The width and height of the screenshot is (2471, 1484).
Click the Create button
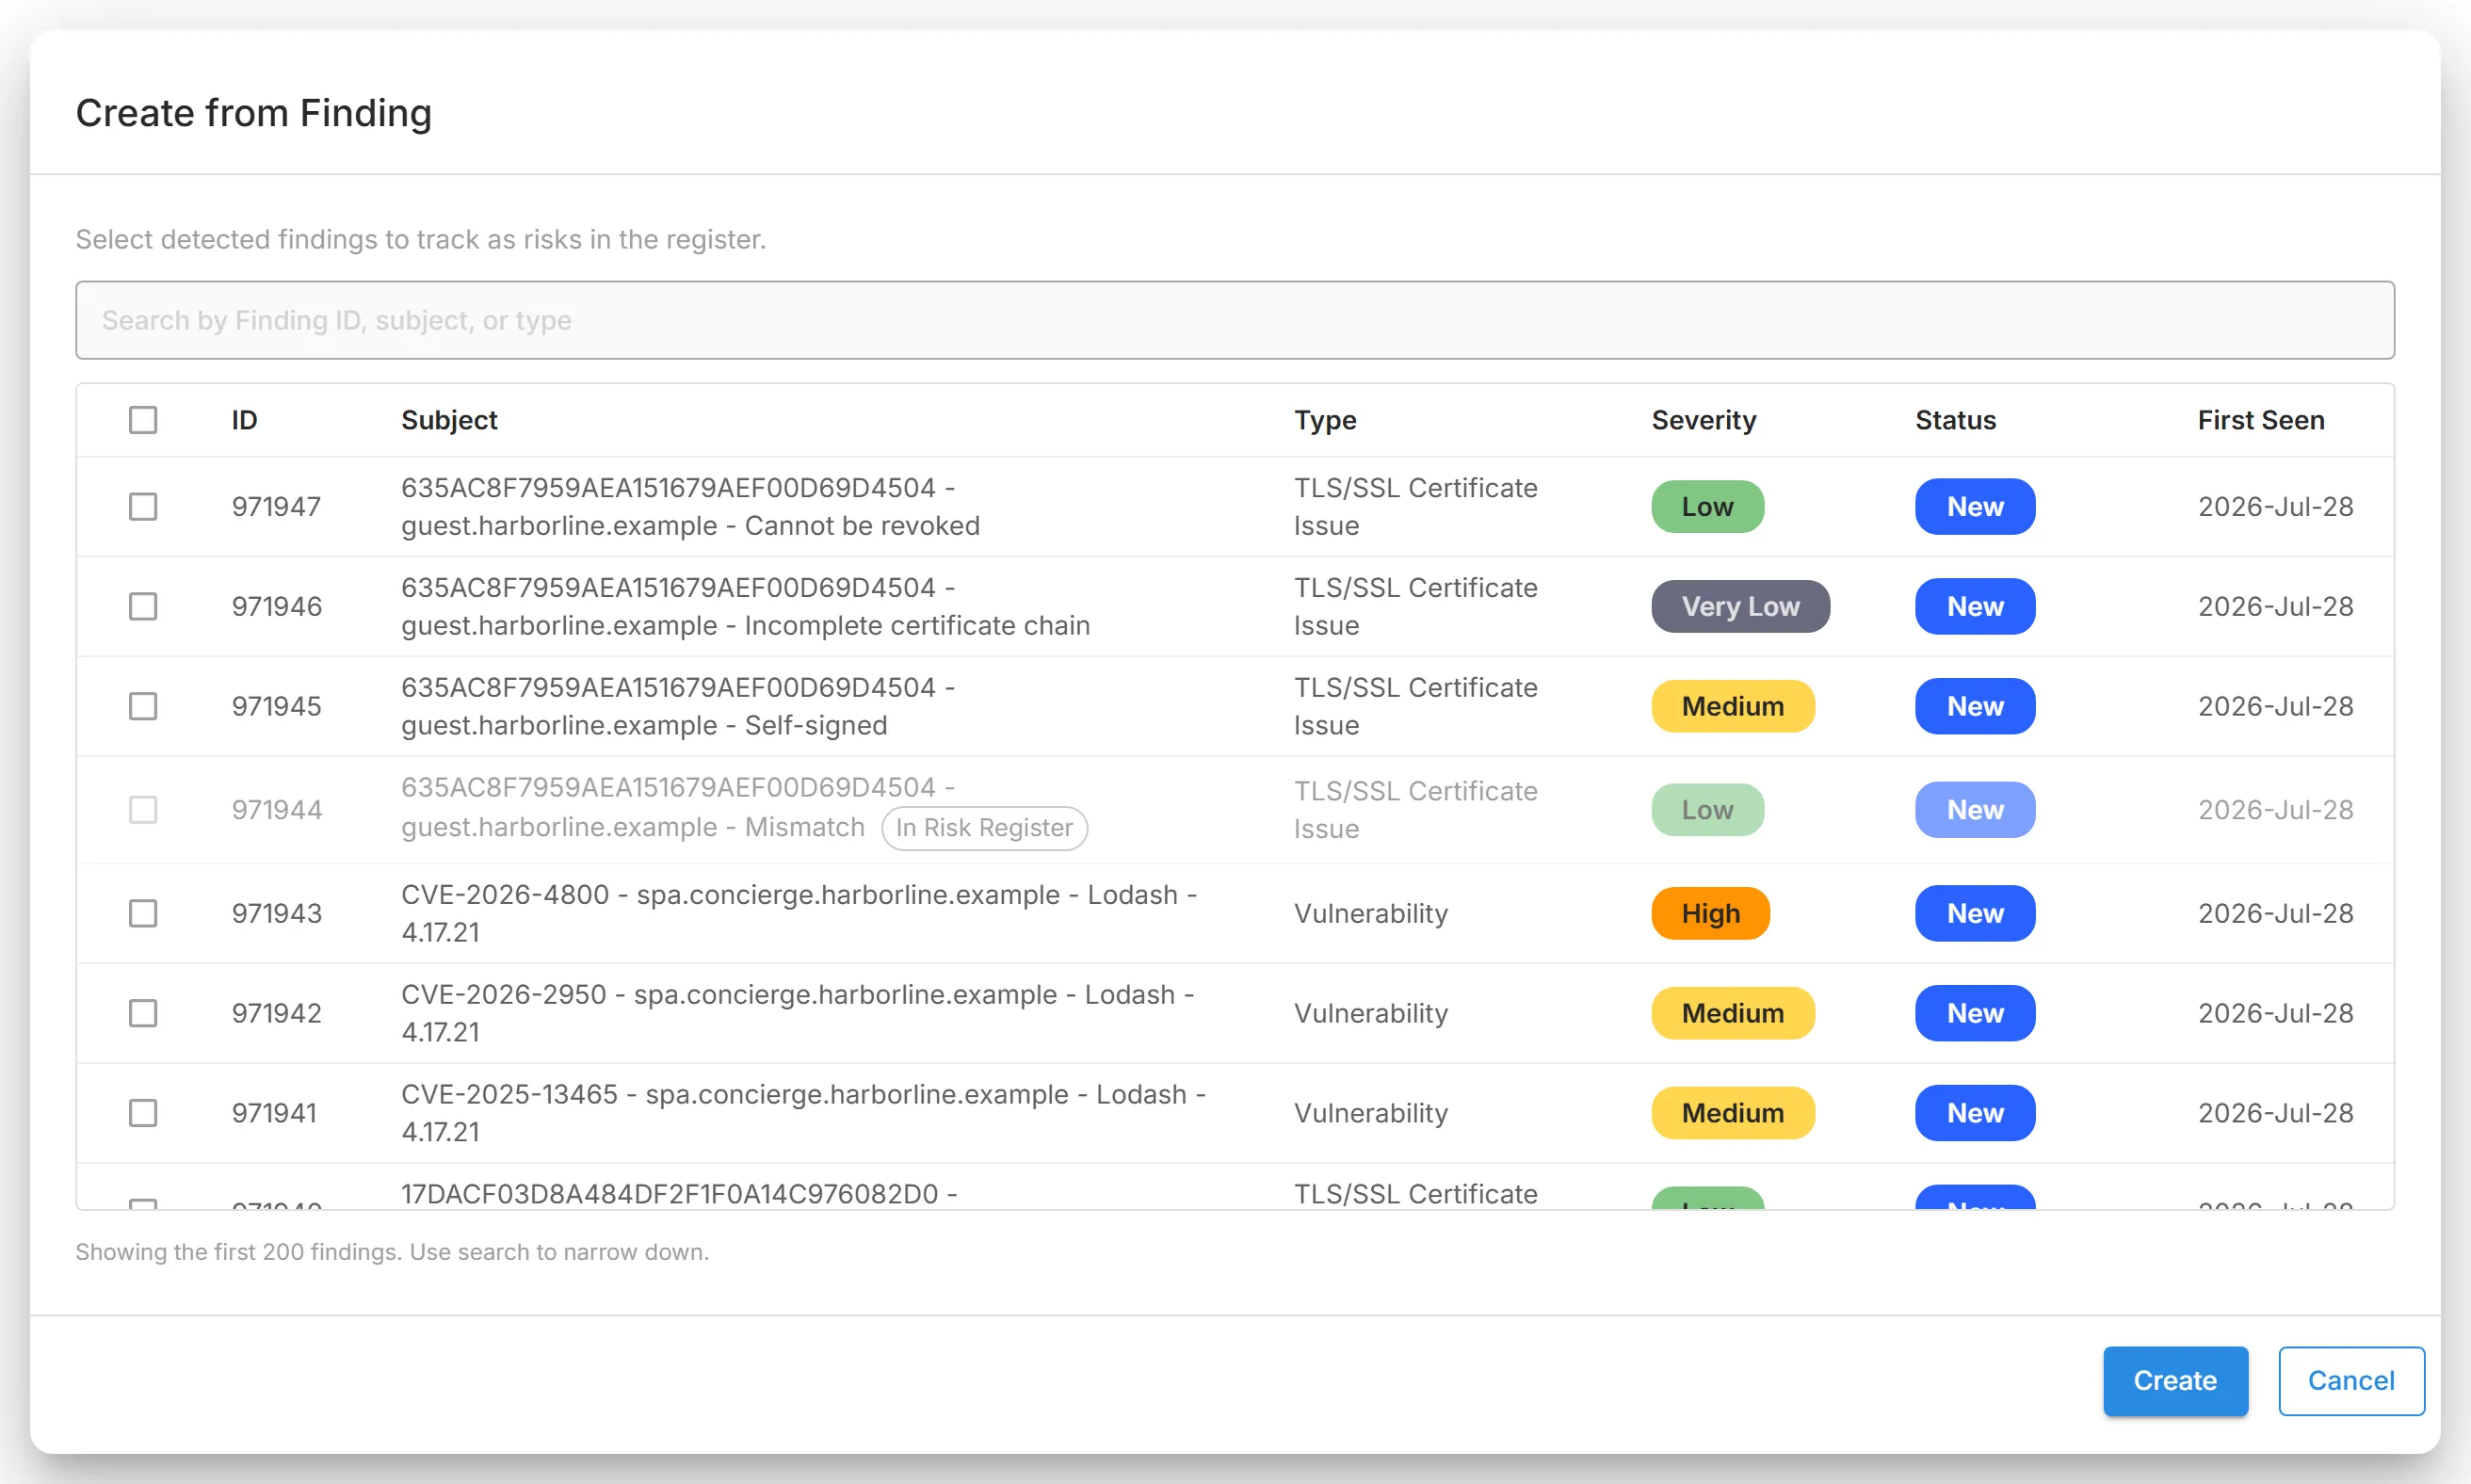(2175, 1380)
